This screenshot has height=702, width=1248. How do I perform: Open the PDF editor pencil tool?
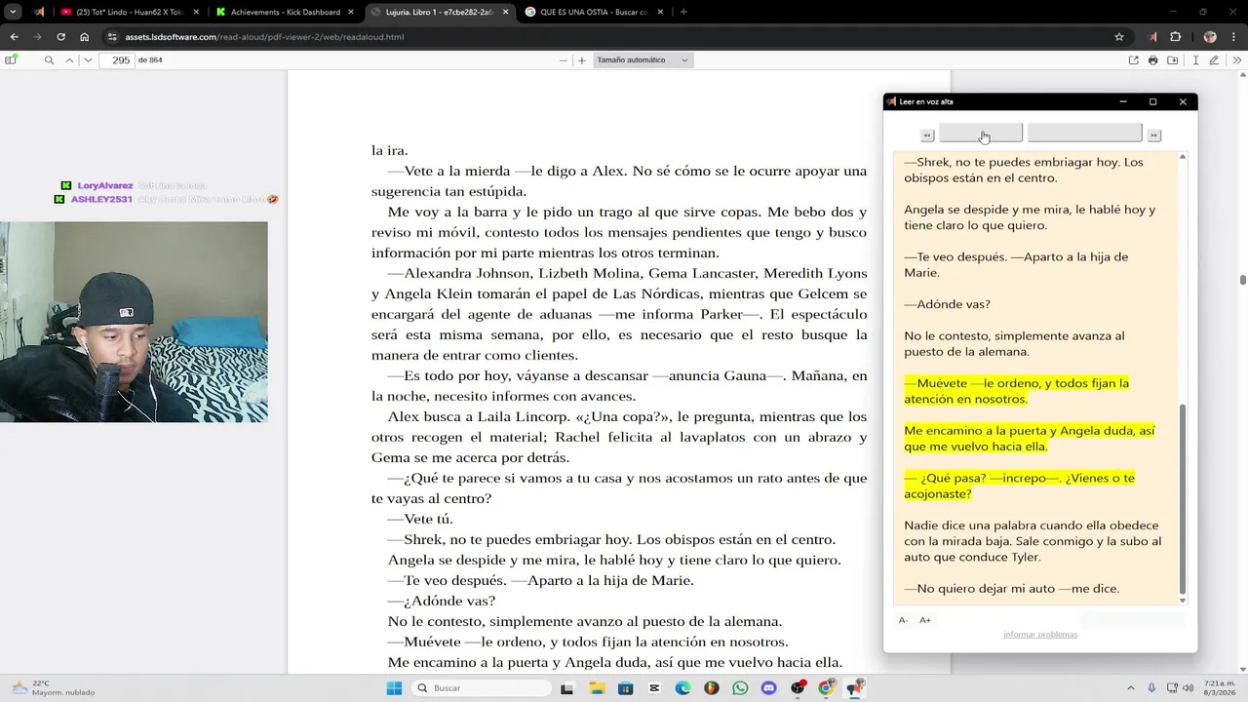point(1214,60)
